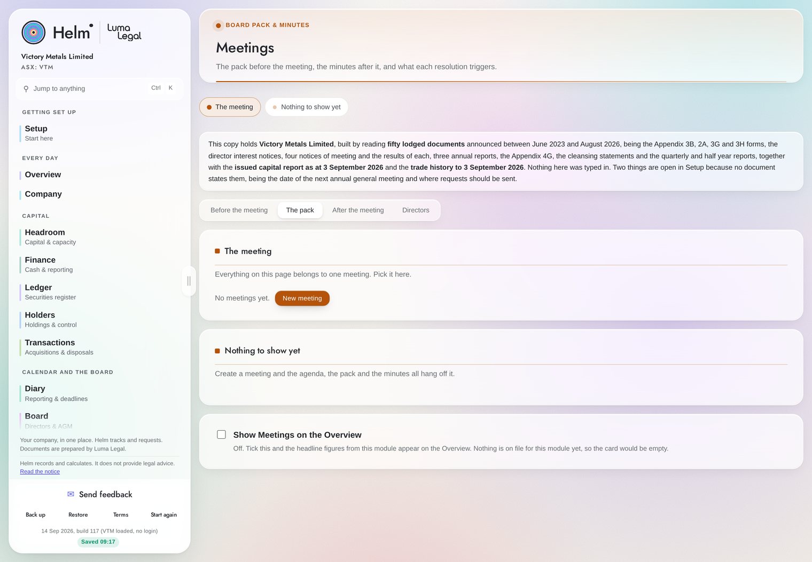The image size is (812, 562).
Task: Click the Helm circular logo icon
Action: [x=33, y=33]
